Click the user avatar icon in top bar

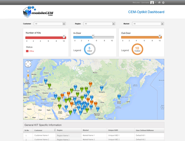tap(152, 3)
